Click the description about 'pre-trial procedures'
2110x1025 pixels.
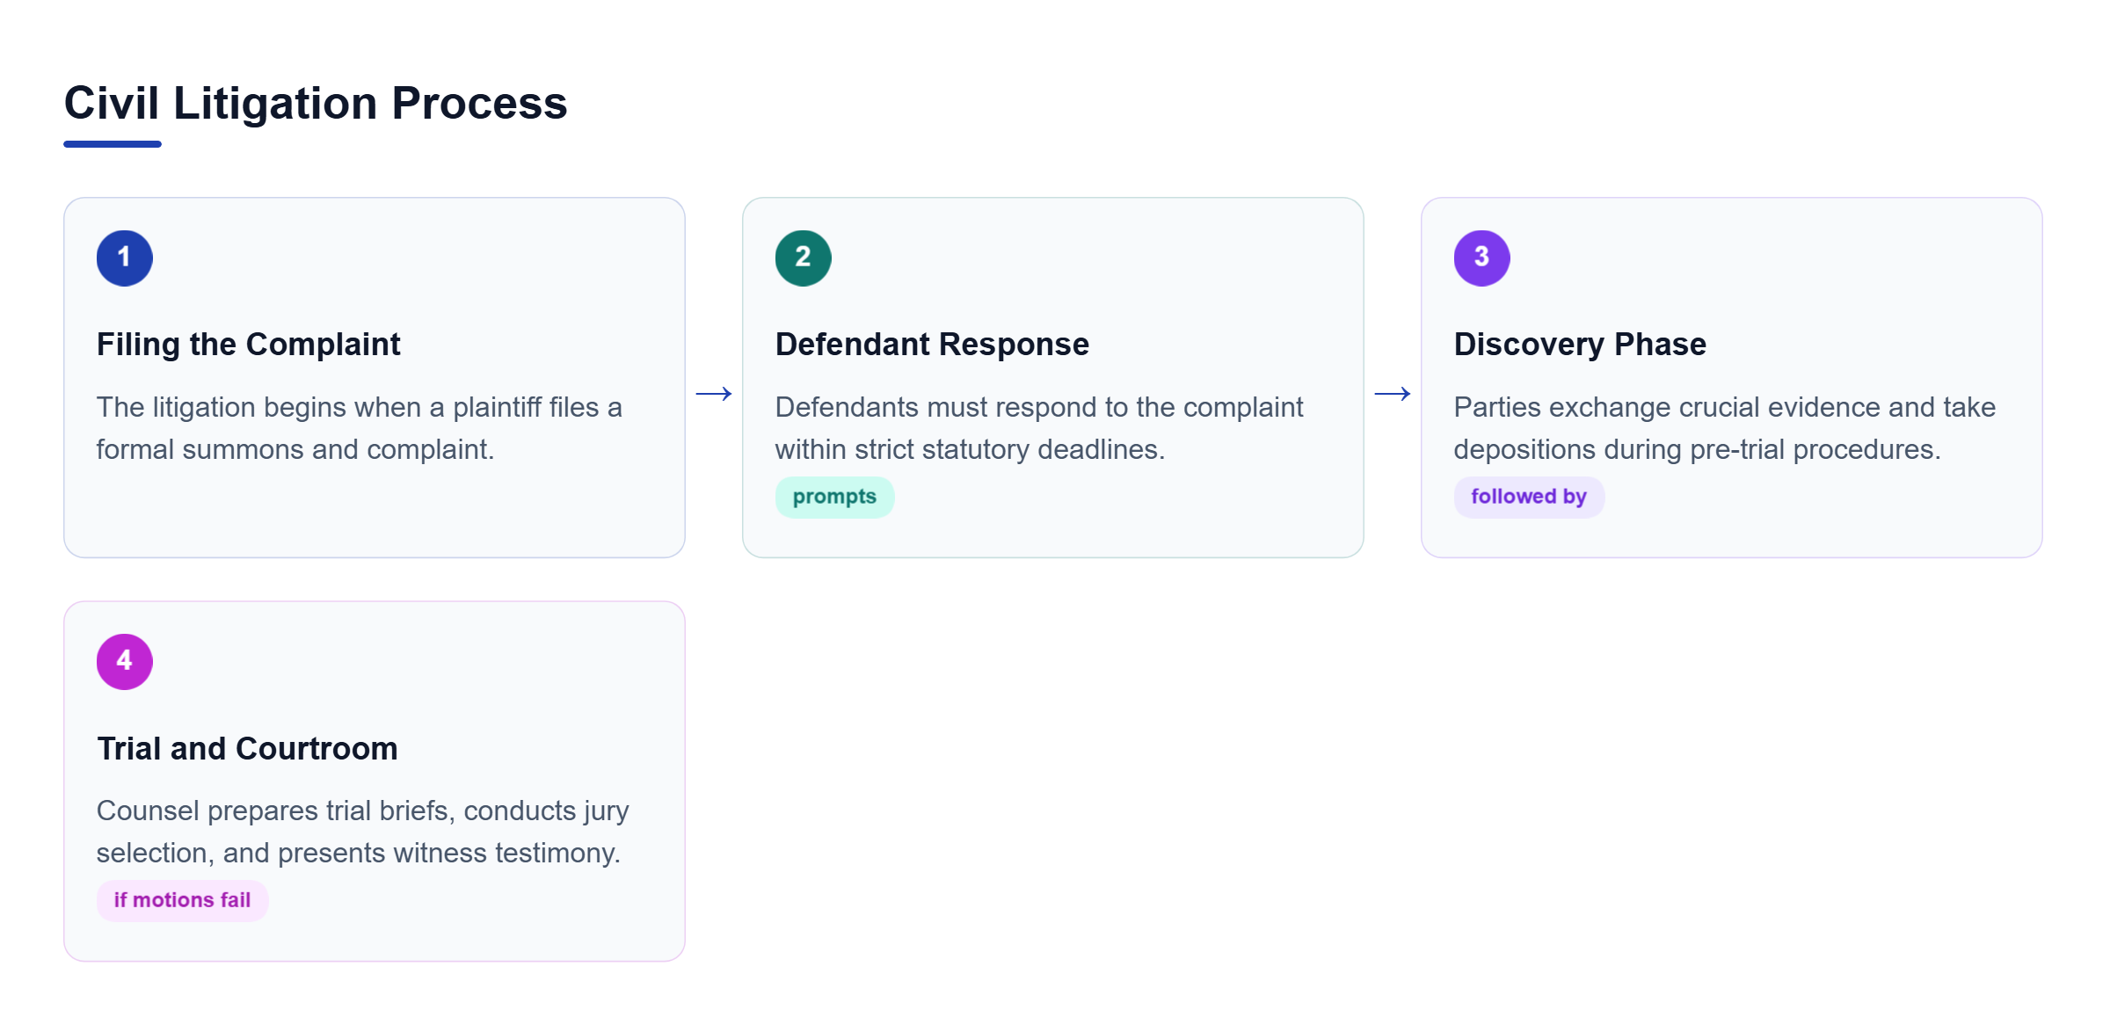pyautogui.click(x=1725, y=428)
